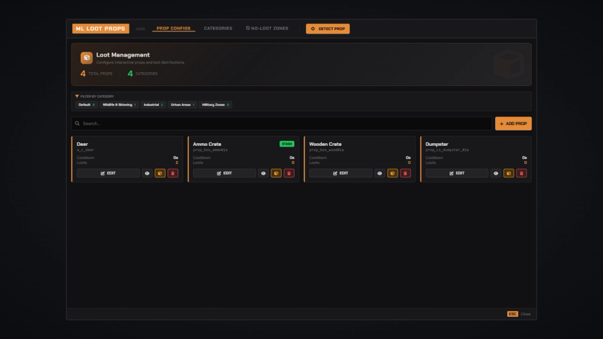
Task: Click model name prop_cs_dumpster_01a
Action: 447,150
